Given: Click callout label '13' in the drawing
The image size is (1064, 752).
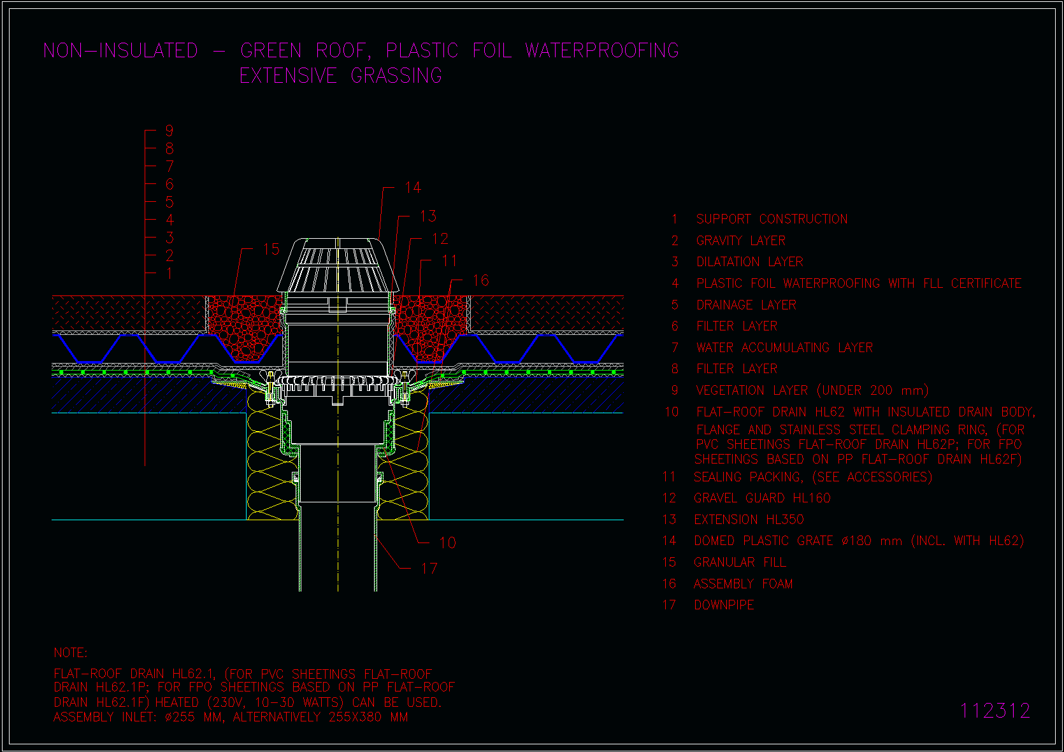Looking at the screenshot, I should coord(428,216).
